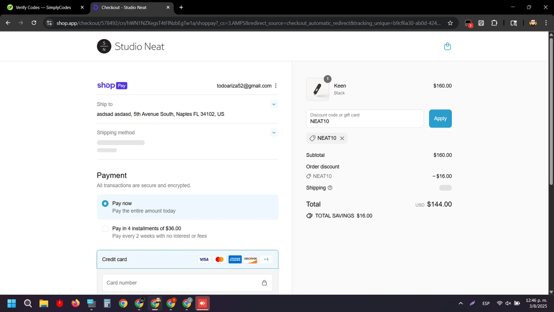Open the Calculator taskbar app

pos(107,303)
